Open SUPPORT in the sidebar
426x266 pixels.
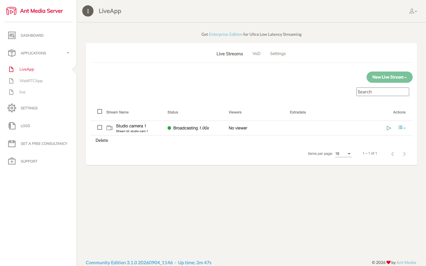[29, 161]
